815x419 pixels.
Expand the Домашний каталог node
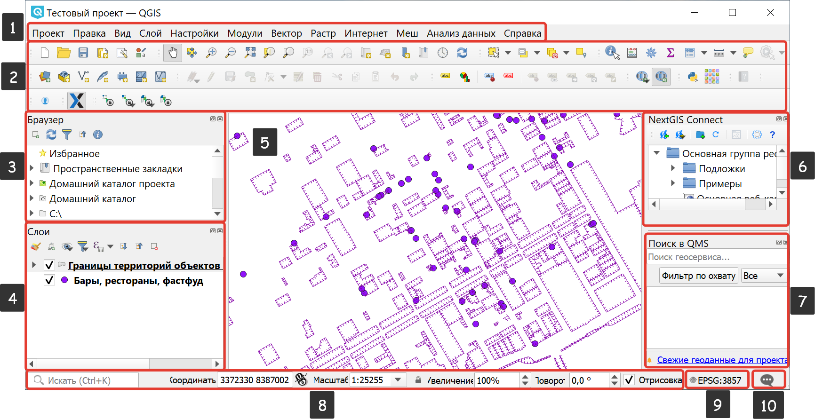coord(32,198)
